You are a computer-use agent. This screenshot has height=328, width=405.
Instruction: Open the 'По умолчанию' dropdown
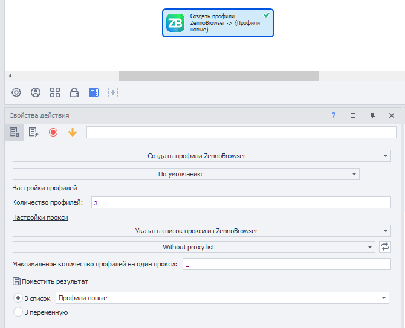click(186, 174)
